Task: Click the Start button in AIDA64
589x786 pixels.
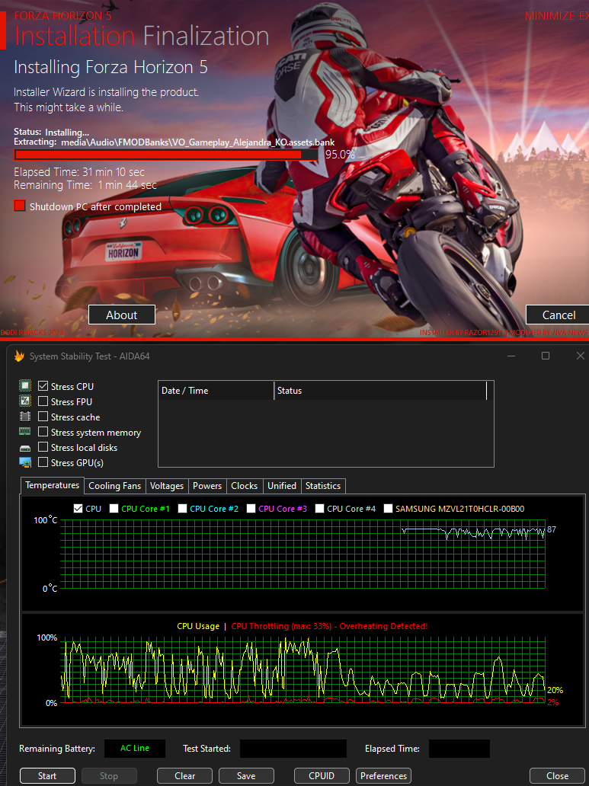Action: 47,775
